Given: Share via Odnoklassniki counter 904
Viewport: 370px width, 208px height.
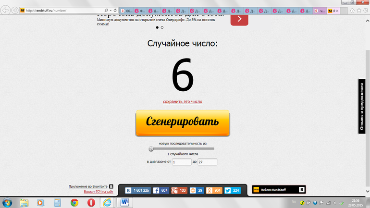Looking at the screenshot, I should (214, 190).
